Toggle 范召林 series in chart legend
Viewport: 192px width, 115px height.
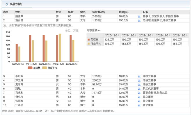[34, 68]
